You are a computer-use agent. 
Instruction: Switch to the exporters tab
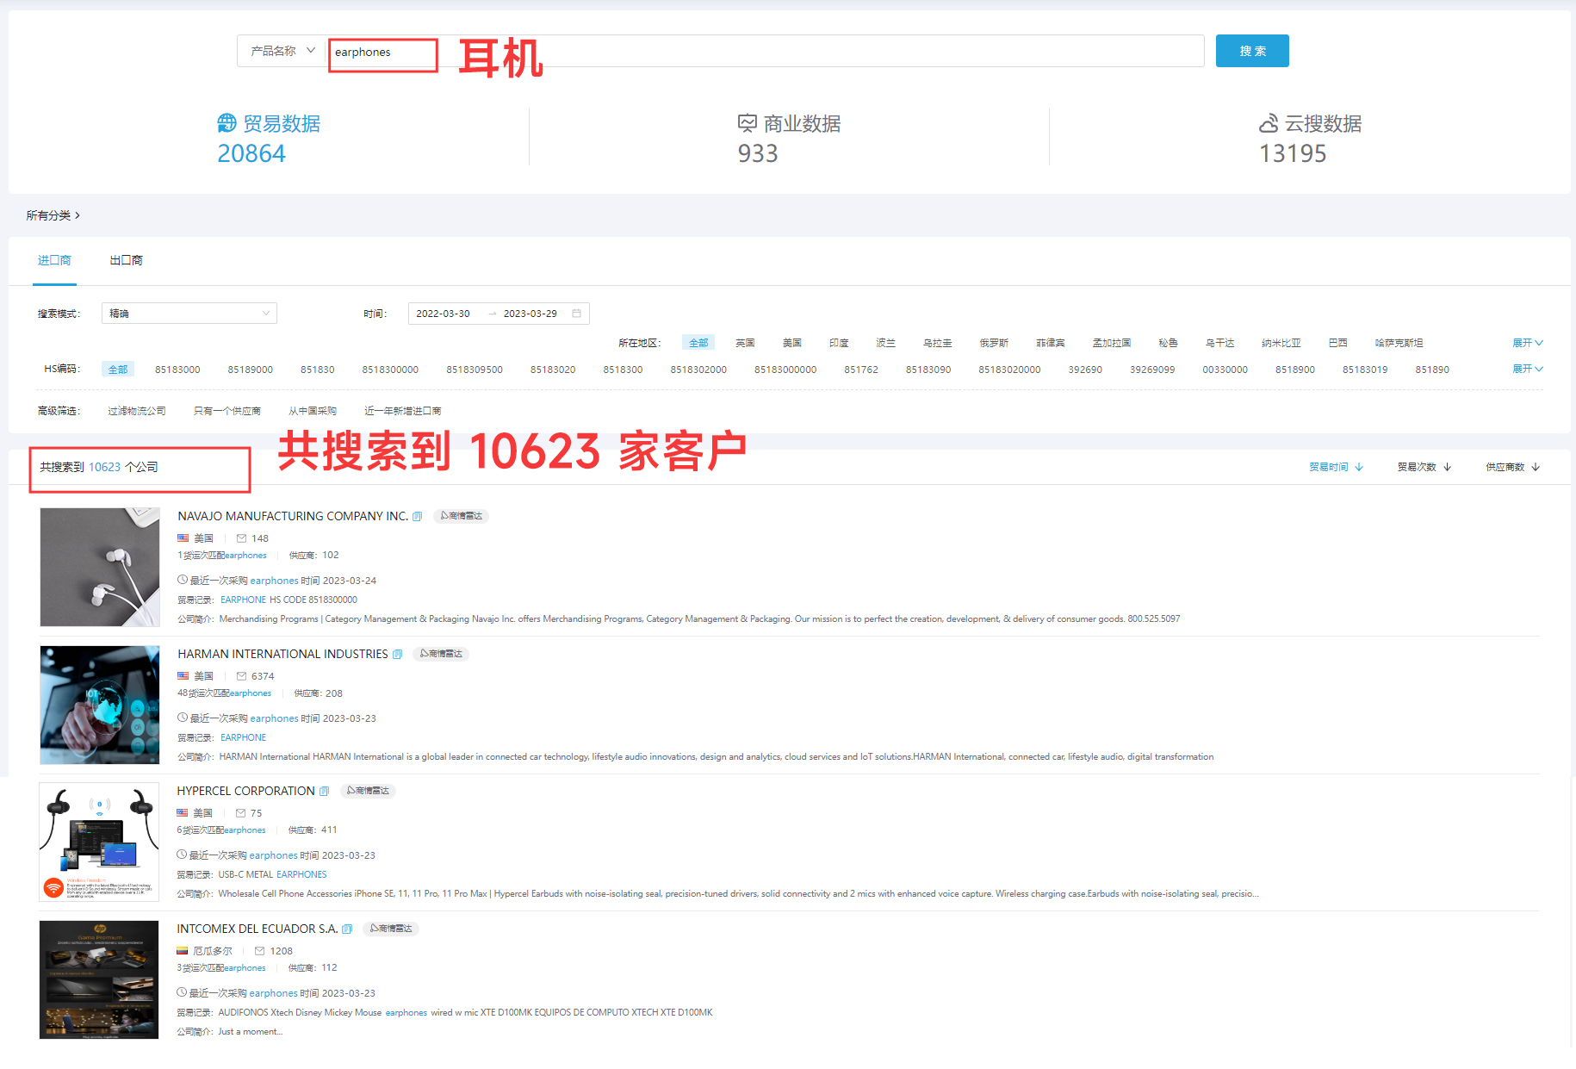click(x=126, y=260)
